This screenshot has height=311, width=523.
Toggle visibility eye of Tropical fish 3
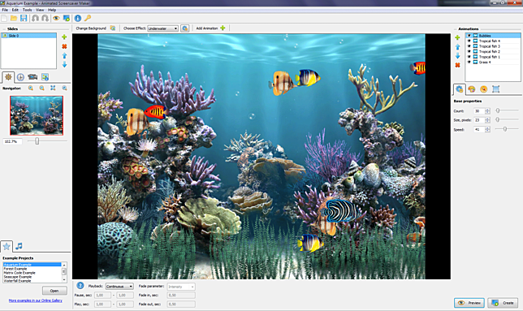pyautogui.click(x=469, y=46)
